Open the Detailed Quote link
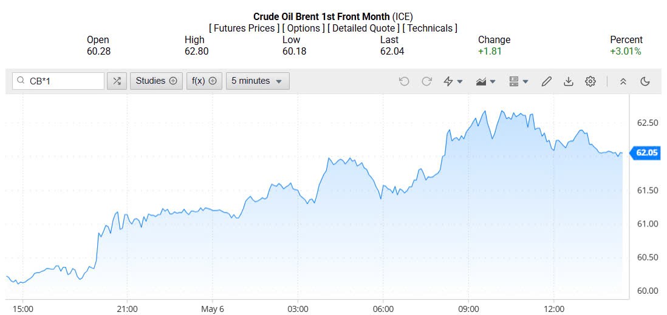The width and height of the screenshot is (667, 315). 363,28
